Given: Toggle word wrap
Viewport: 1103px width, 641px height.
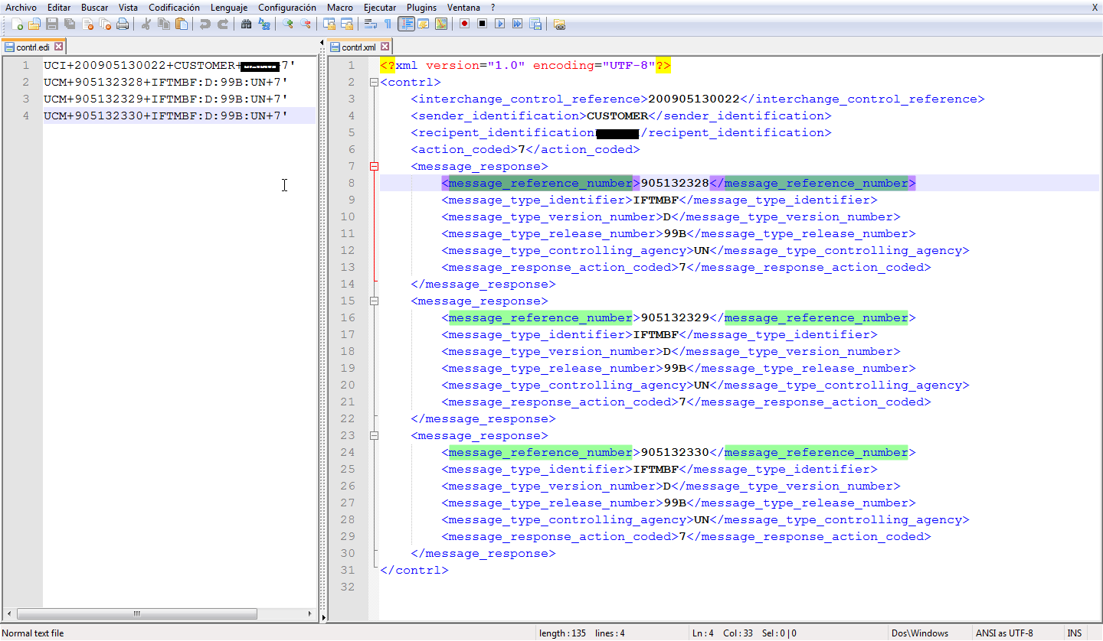Looking at the screenshot, I should tap(370, 24).
